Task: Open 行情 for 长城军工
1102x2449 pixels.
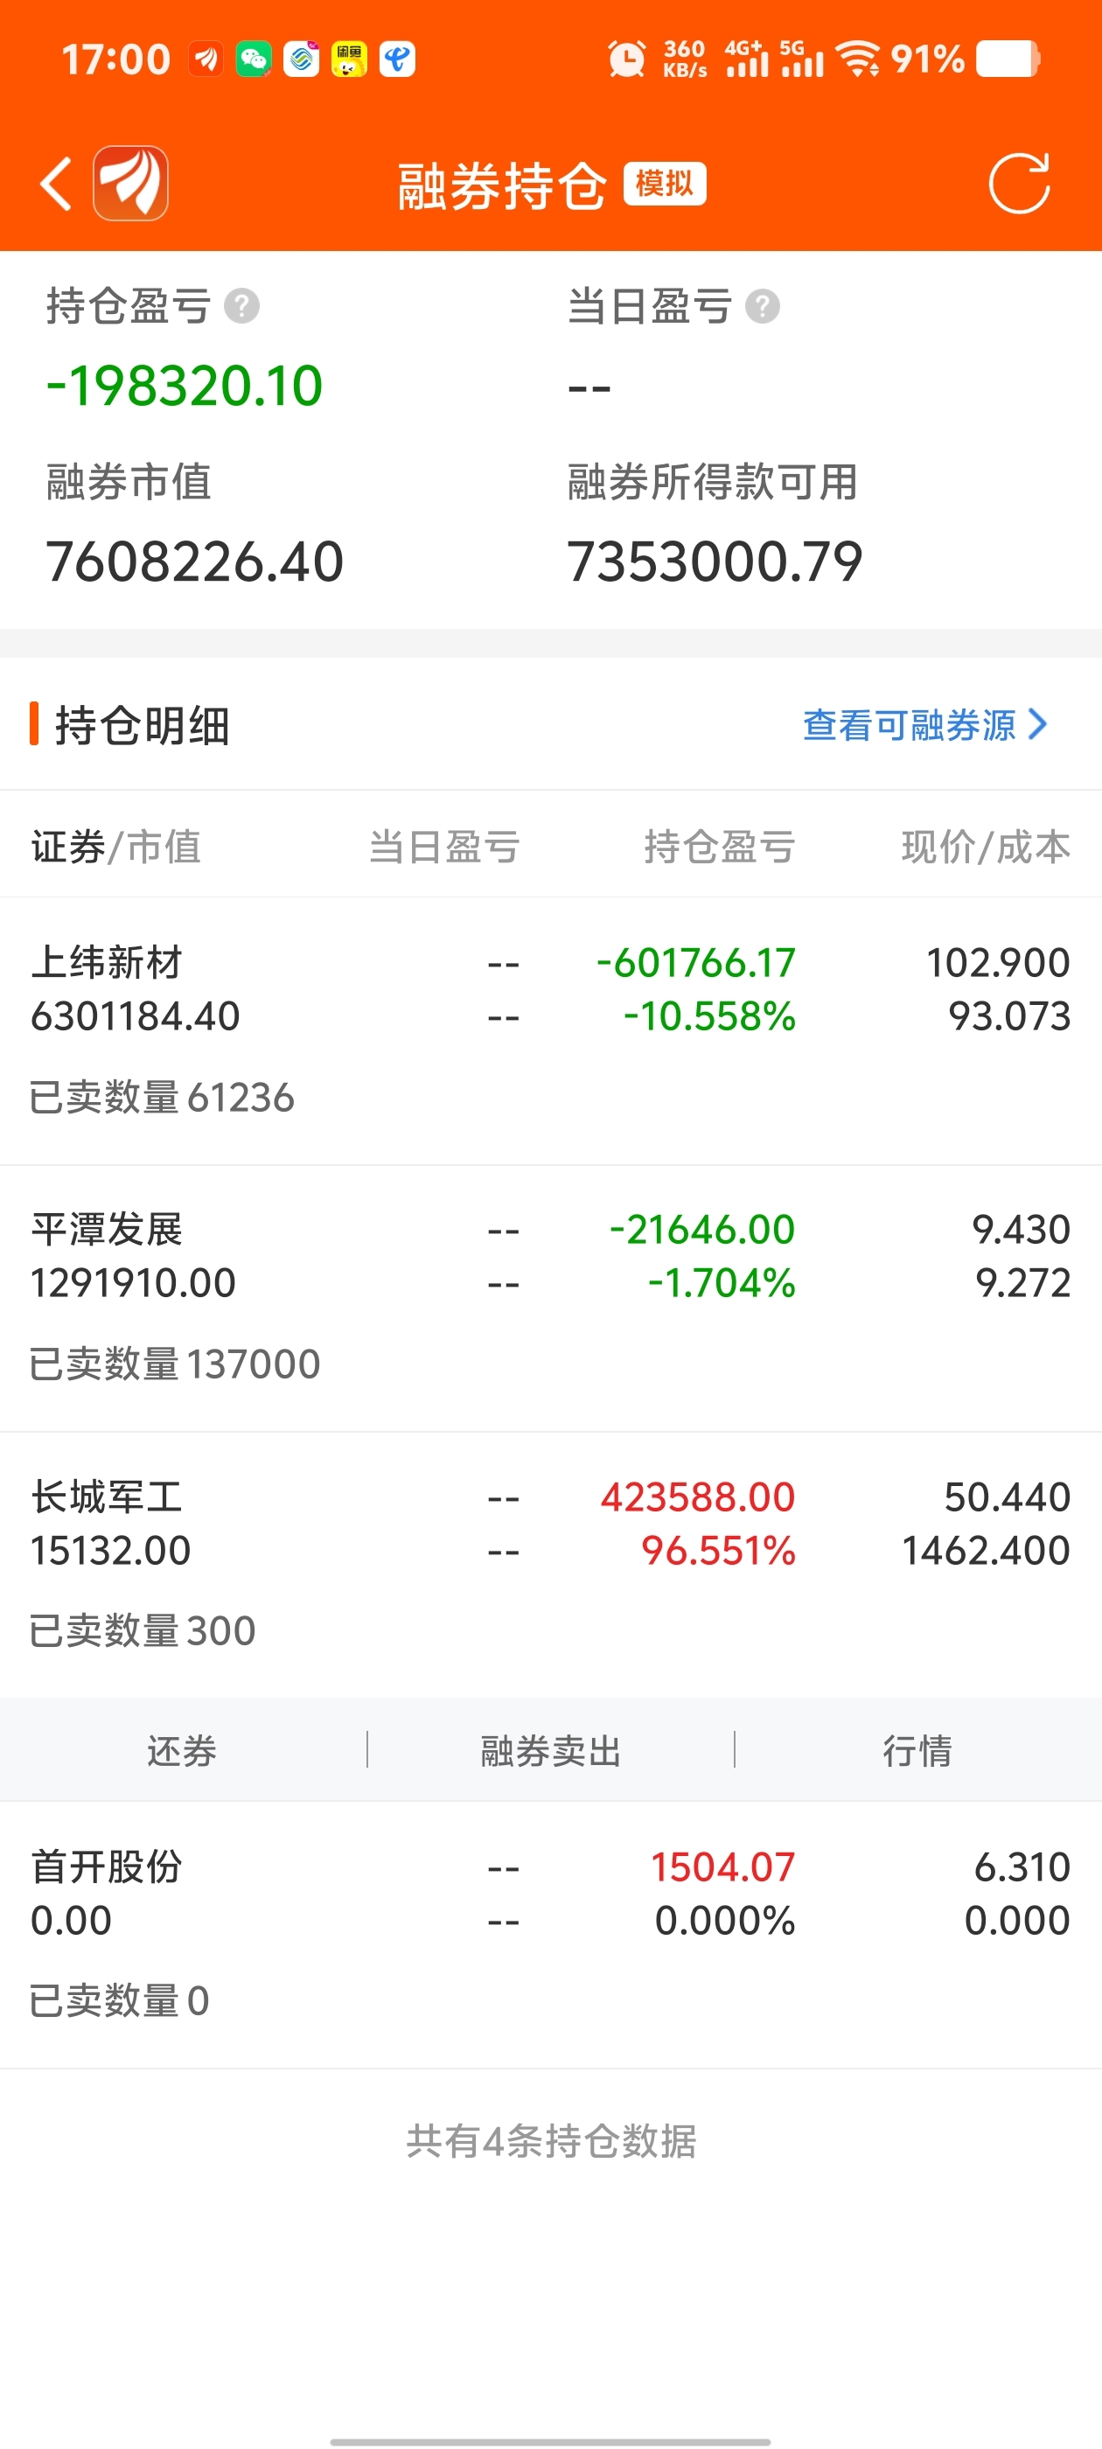Action: tap(917, 1750)
